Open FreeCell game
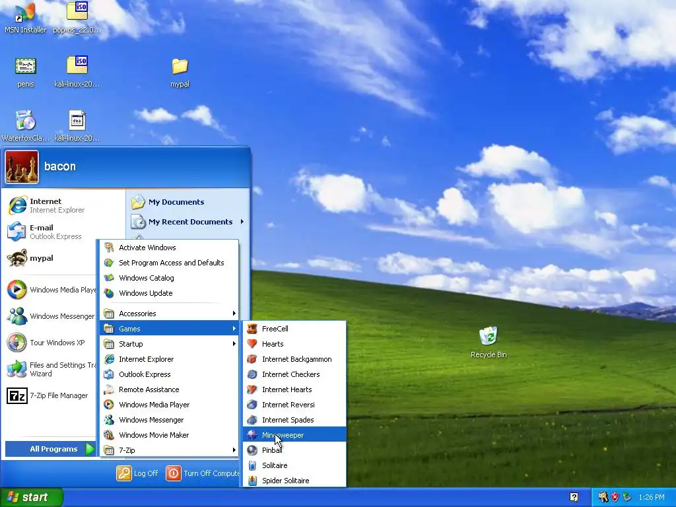This screenshot has height=507, width=676. point(294,329)
